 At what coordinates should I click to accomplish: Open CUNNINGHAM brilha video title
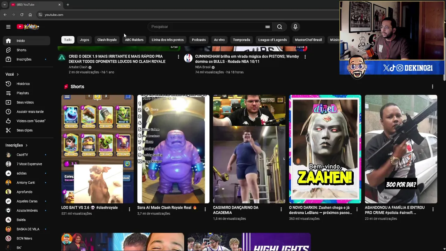coord(247,59)
